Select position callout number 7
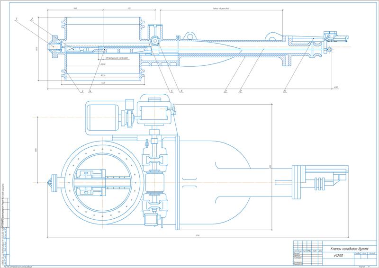 tap(226, 91)
